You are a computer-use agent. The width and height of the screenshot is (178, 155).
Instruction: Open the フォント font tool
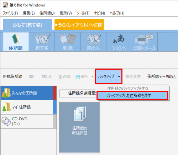point(119,42)
